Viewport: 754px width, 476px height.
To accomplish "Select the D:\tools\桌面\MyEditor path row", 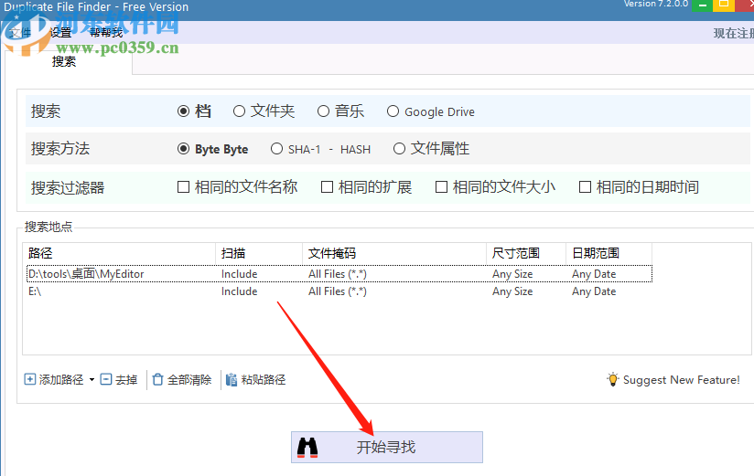I will coord(339,274).
